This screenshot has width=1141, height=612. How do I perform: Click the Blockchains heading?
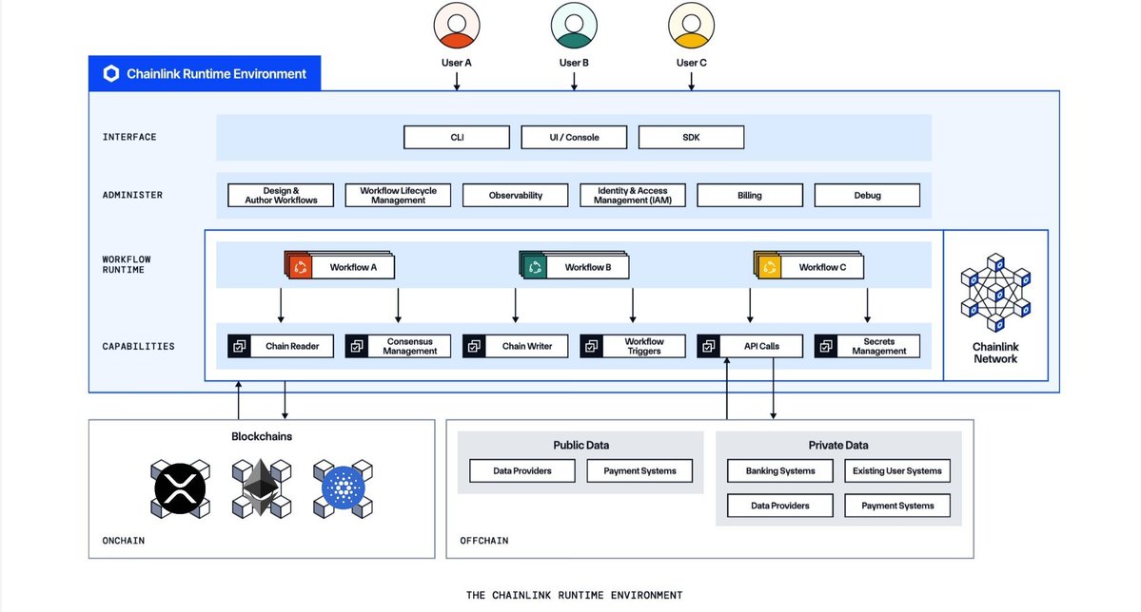262,436
